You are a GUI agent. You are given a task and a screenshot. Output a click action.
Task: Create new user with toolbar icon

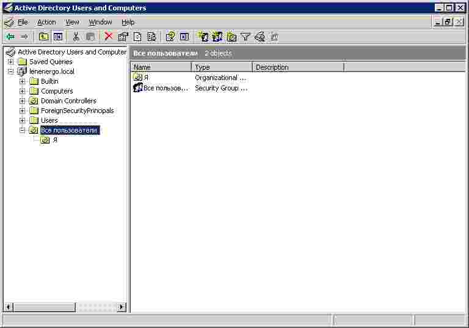click(x=203, y=37)
